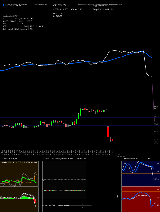The height and width of the screenshot is (212, 160).
Task: Click the blue 12 Day SMA legend square
Action: (3, 5)
